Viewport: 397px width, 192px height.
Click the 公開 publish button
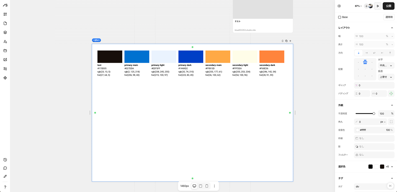click(x=388, y=6)
